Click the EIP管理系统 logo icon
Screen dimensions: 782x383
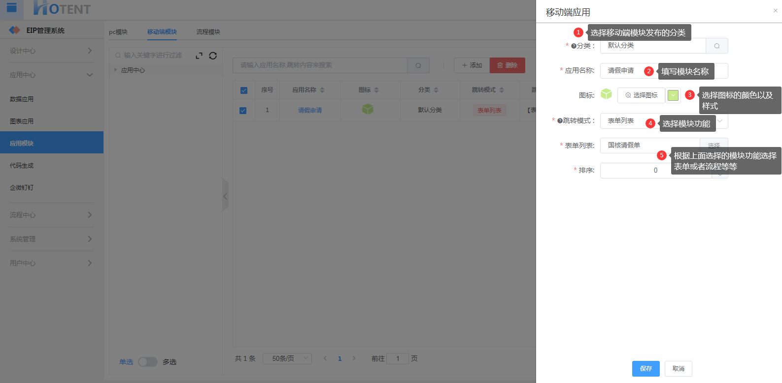(14, 30)
